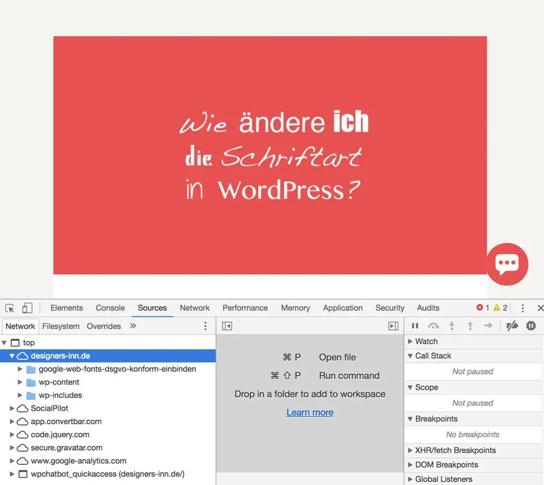Expand the wp-content folder
The width and height of the screenshot is (544, 485).
[x=21, y=382]
